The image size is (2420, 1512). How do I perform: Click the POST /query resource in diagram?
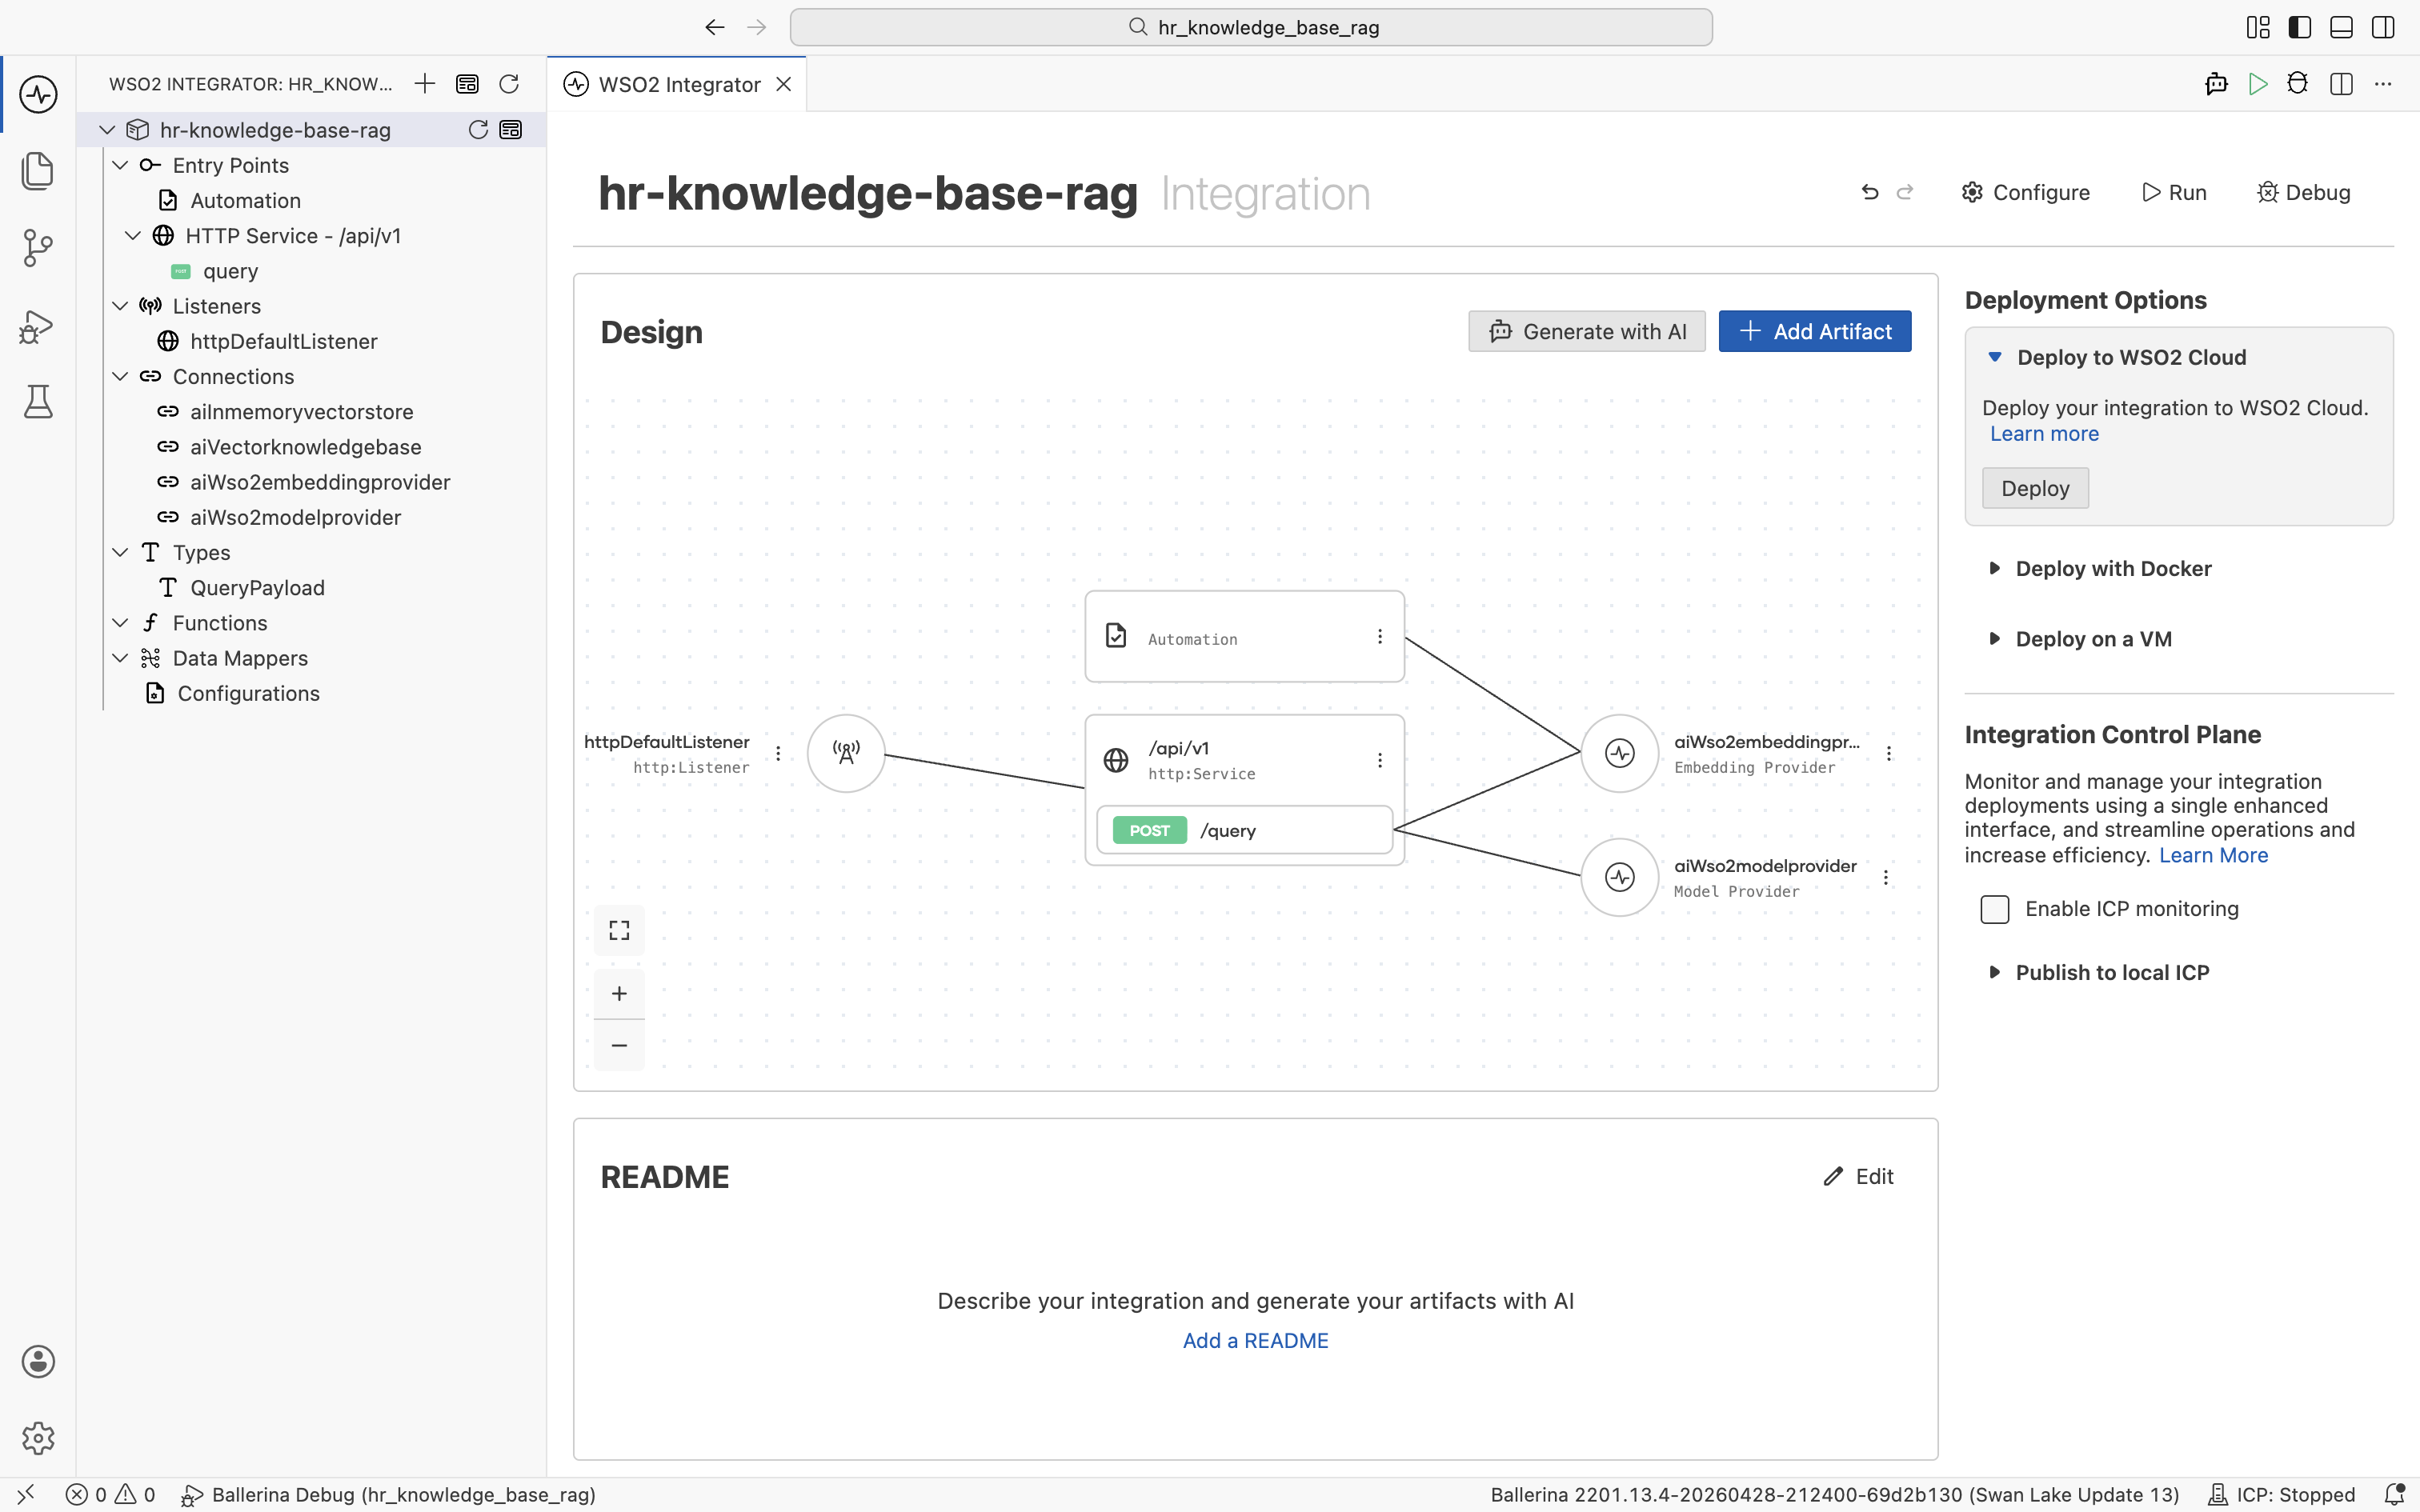pyautogui.click(x=1244, y=830)
